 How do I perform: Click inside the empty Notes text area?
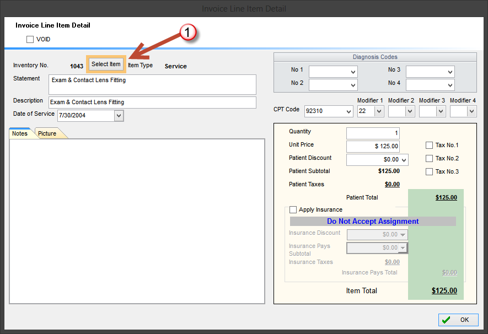[137, 221]
